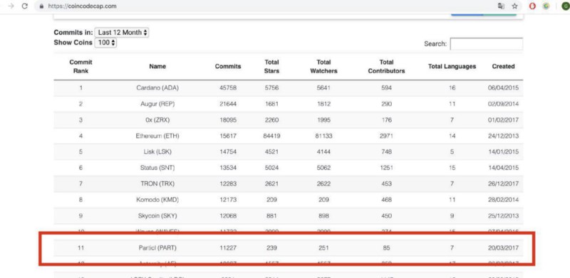Select the Particl (PART) name cell
This screenshot has width=570, height=278.
point(157,248)
